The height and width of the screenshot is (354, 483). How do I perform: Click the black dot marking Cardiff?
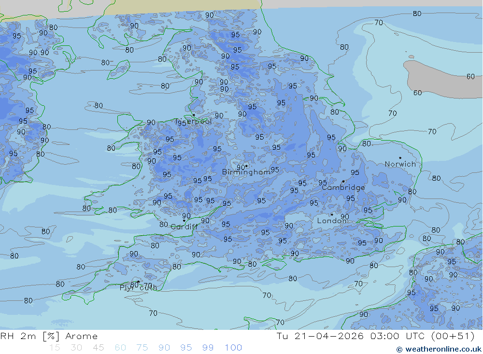click(x=184, y=221)
